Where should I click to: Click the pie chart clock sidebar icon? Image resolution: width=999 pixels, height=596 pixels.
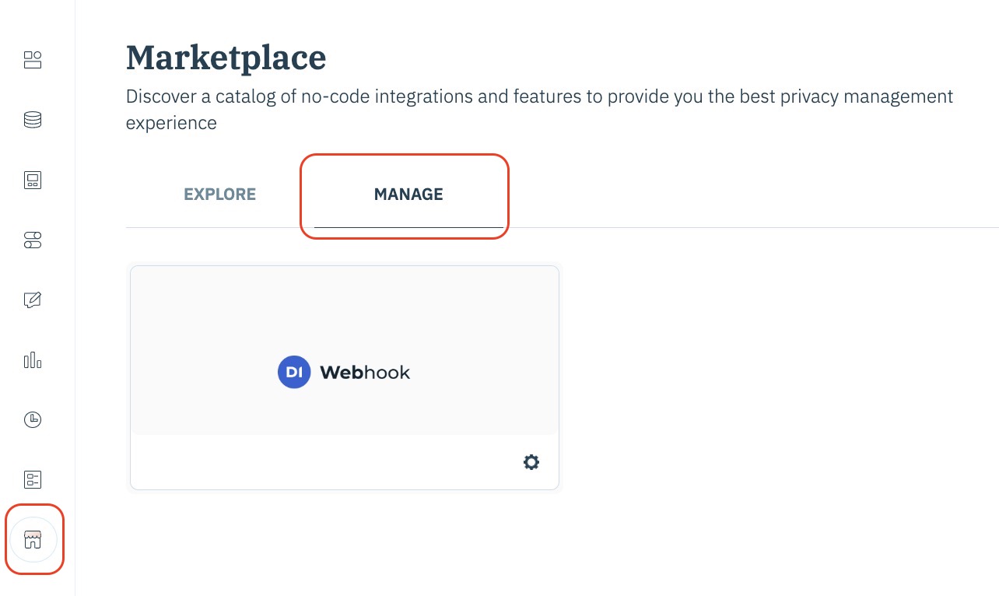pyautogui.click(x=33, y=420)
